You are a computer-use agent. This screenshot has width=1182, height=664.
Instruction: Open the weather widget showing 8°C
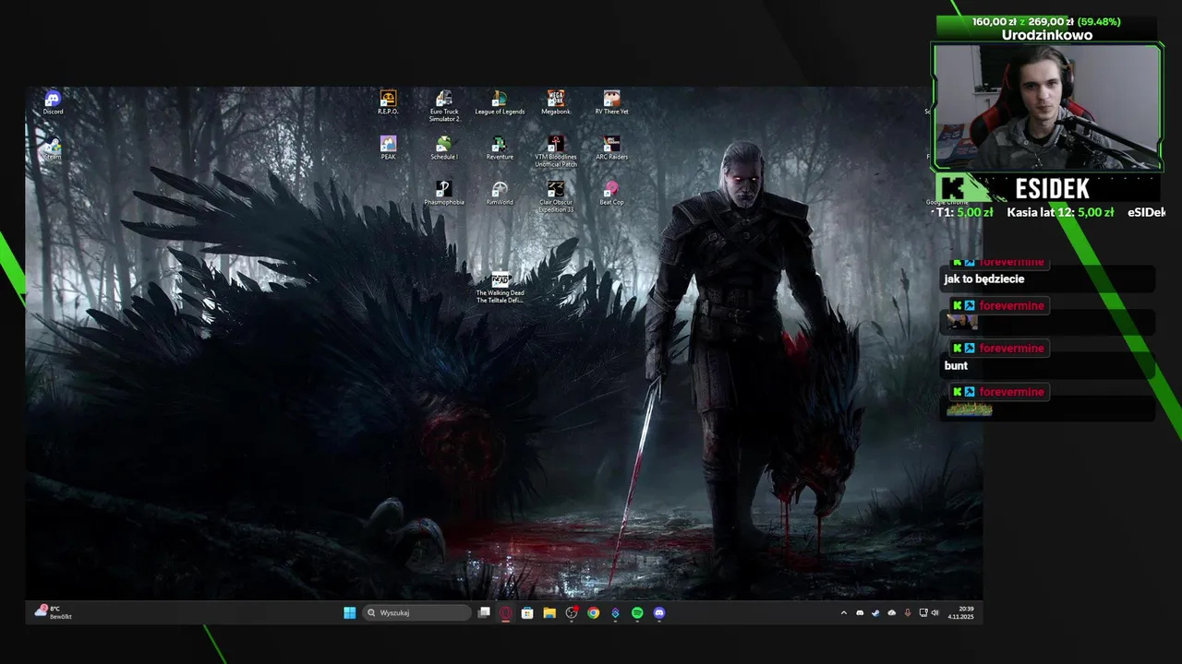(53, 612)
